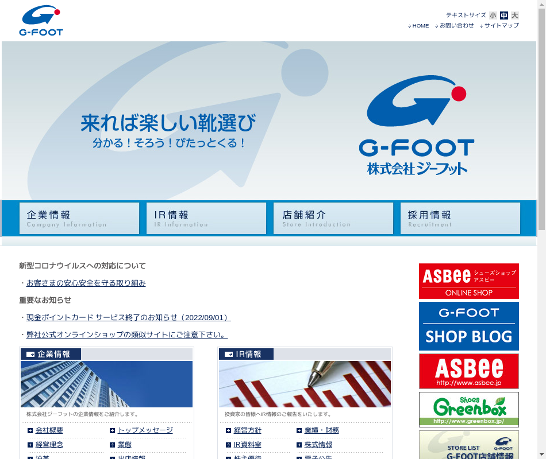Click the 重要なお知らせ heading

pos(45,300)
